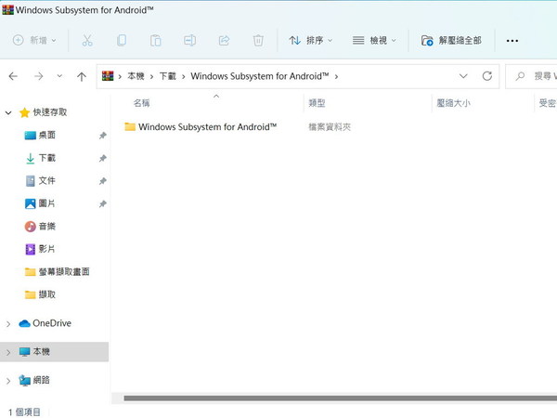The height and width of the screenshot is (418, 557).
Task: Select OneDrive in the sidebar
Action: tap(45, 323)
